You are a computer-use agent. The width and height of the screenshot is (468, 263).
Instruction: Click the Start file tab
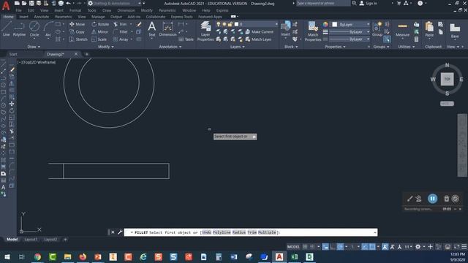[x=13, y=54]
